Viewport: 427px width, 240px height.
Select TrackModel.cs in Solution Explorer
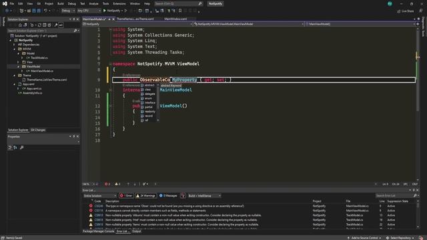click(x=39, y=58)
